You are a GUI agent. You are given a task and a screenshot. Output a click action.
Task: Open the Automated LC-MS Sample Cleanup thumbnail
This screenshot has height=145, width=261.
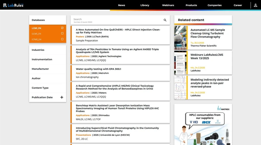pyautogui.click(x=180, y=38)
